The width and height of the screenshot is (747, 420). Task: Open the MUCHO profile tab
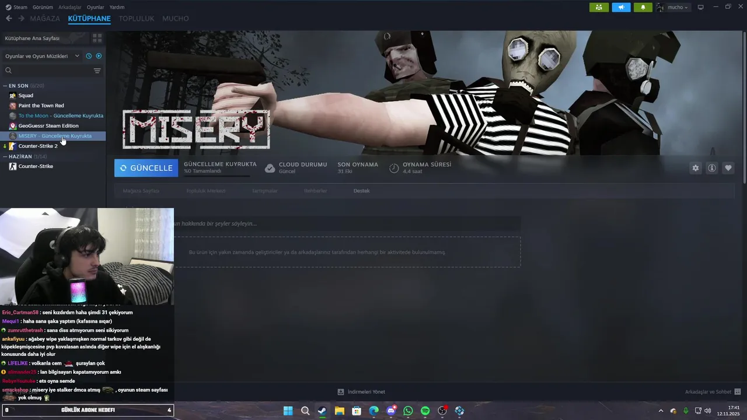click(x=176, y=19)
